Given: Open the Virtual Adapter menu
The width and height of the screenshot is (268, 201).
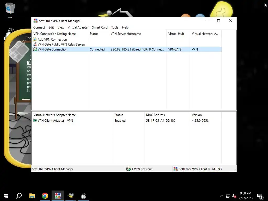Looking at the screenshot, I should (x=78, y=27).
